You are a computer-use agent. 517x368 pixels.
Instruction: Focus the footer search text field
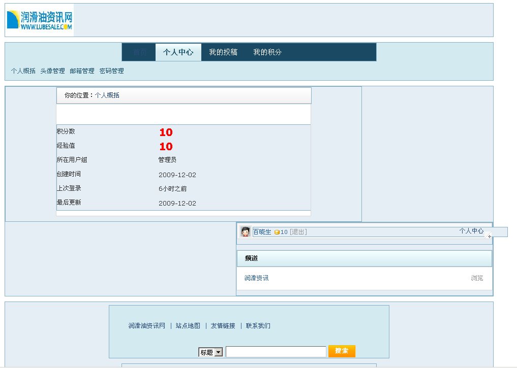[x=276, y=352]
